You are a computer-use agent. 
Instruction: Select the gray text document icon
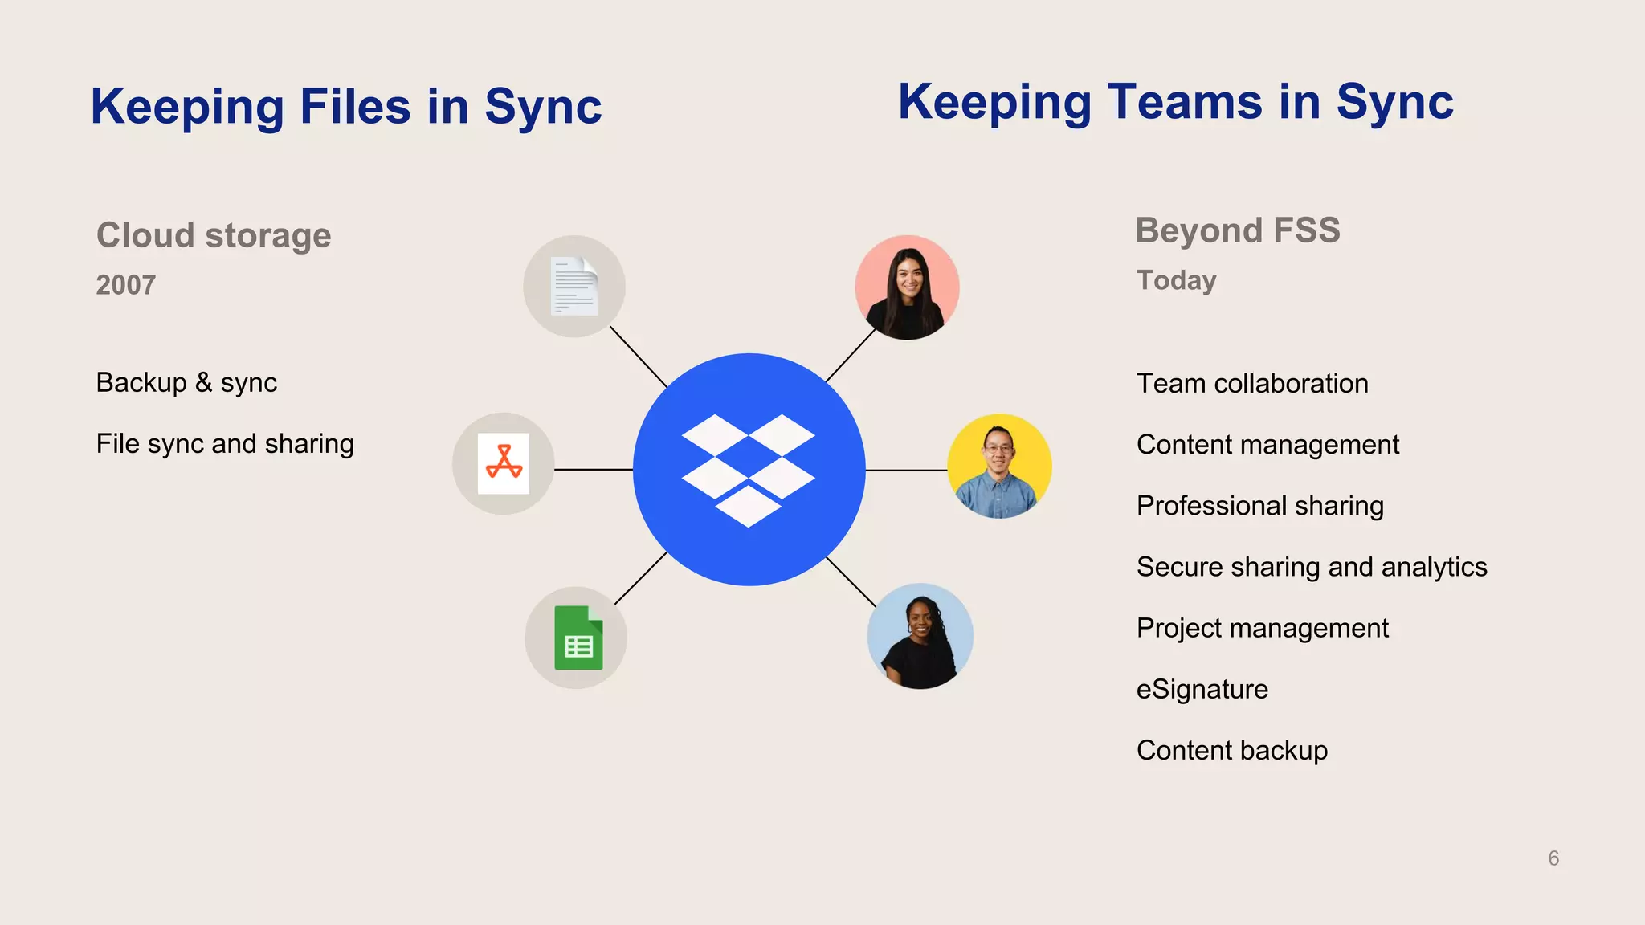pyautogui.click(x=574, y=287)
